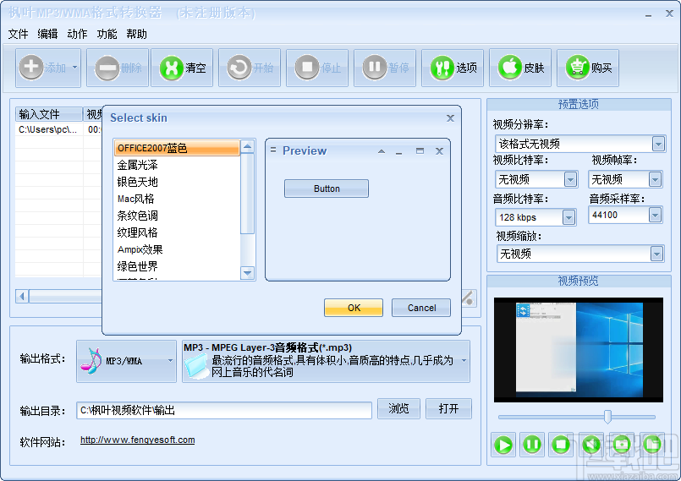Click the 浏览 (Browse) button
This screenshot has width=681, height=481.
[x=398, y=409]
